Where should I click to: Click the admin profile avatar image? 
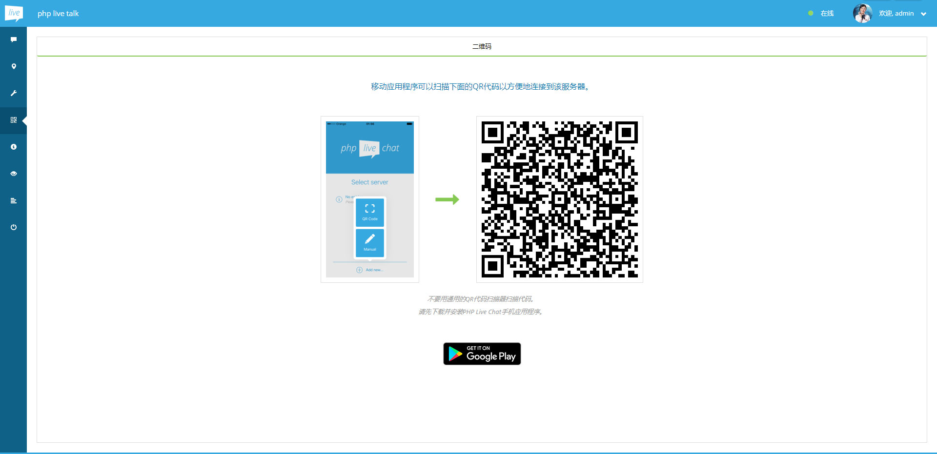862,13
